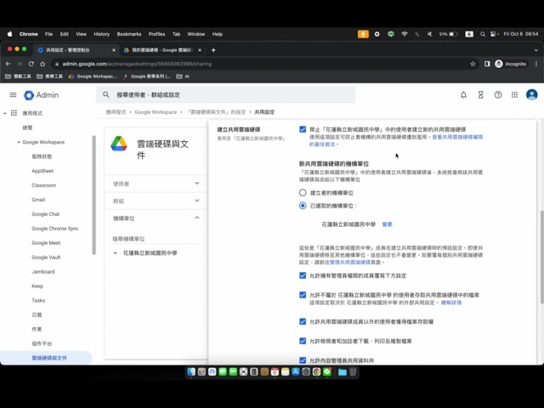544x408 pixels.
Task: Reload the page with the refresh icon
Action: 31,64
